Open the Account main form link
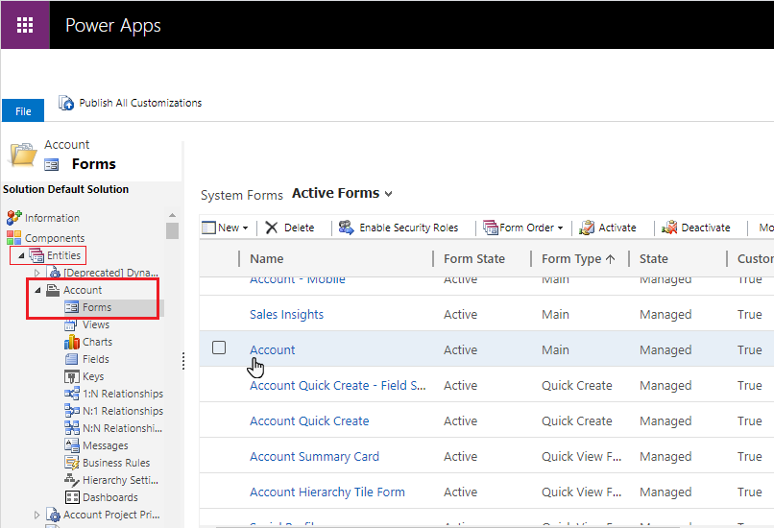 [x=272, y=349]
